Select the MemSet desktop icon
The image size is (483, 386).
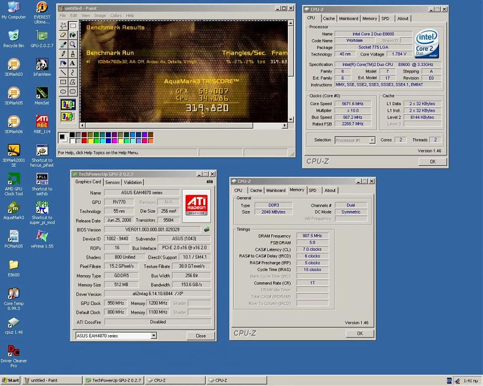[42, 95]
